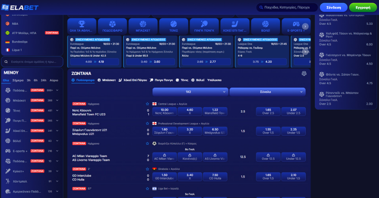Screen dimensions: 379x198
Task: Open the ΠΙΝΓΚ ΠΟΝΓΚ category tile
Action: pos(204,26)
